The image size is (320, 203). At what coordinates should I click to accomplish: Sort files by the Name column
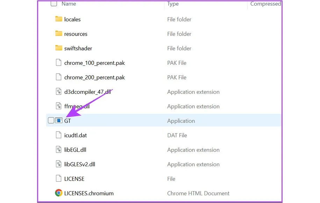coord(69,4)
